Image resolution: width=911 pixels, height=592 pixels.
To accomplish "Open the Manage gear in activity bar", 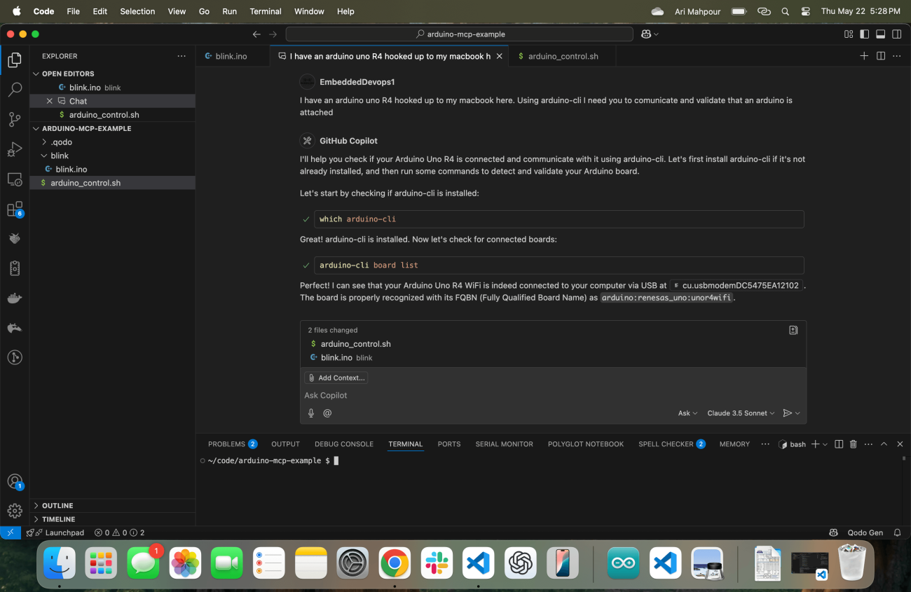I will (x=15, y=511).
